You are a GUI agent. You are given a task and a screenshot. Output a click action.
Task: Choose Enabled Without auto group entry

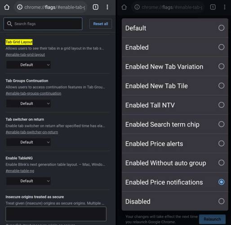[175, 163]
